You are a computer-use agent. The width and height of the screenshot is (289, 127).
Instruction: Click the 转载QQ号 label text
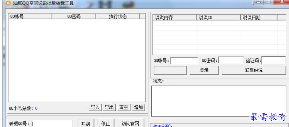click(19, 124)
